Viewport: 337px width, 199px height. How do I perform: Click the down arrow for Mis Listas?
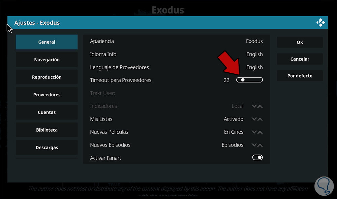pyautogui.click(x=254, y=119)
